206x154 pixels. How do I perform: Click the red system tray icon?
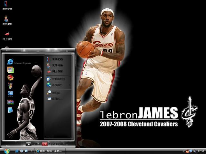click(187, 151)
